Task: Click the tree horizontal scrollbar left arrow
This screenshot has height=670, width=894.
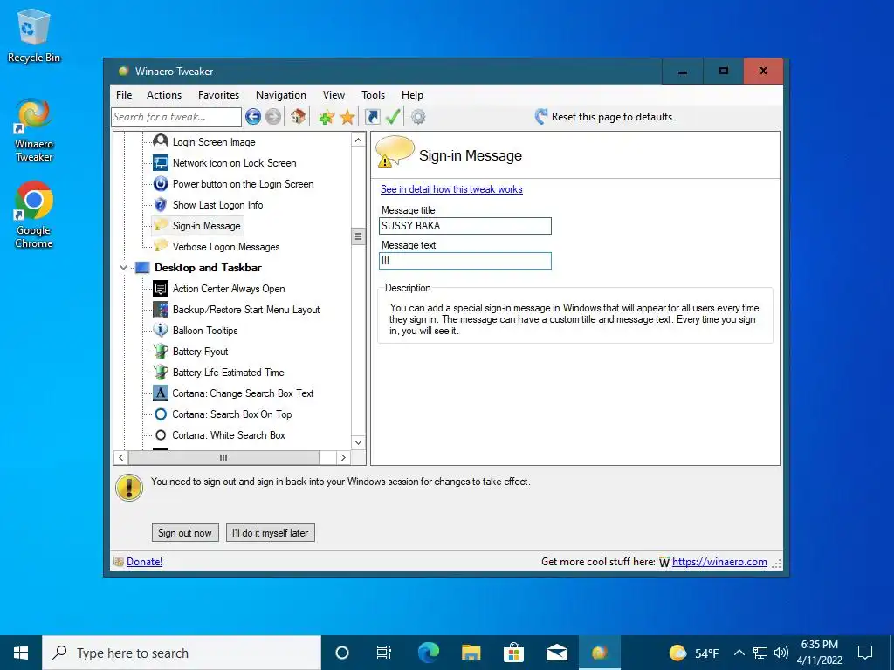Action: 120,457
